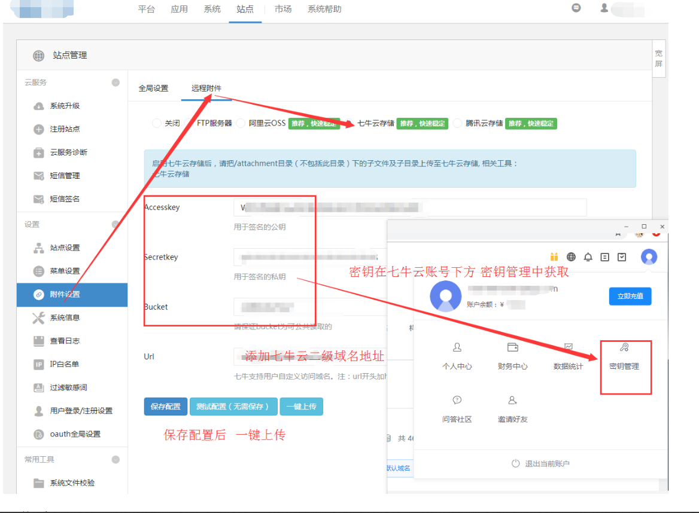The width and height of the screenshot is (699, 513).
Task: Click the user avatar icon in top bar
Action: [x=604, y=8]
